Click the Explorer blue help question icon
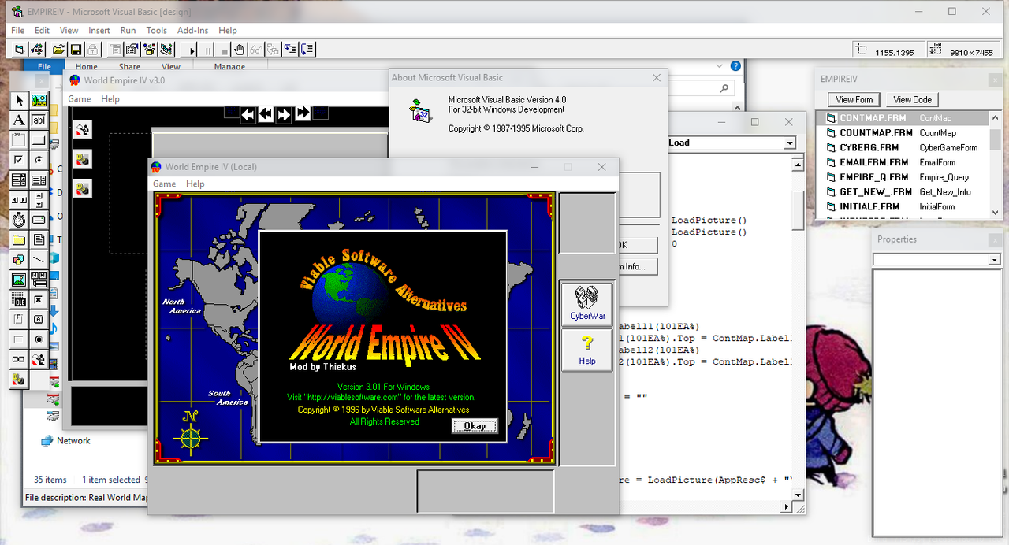1009x545 pixels. pos(735,67)
